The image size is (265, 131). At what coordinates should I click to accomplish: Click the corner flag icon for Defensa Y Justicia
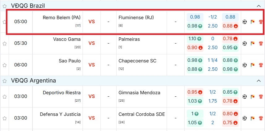click(252, 118)
